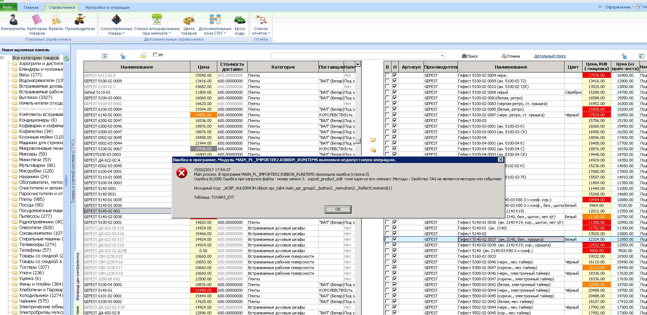Refresh the category tree with green arrows
This screenshot has height=315, width=647.
[x=66, y=58]
